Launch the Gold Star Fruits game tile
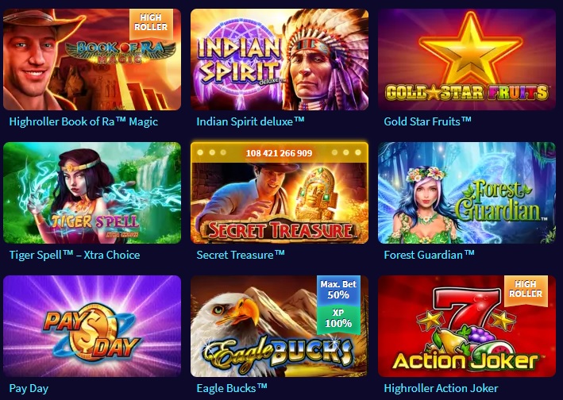Image resolution: width=563 pixels, height=400 pixels. 467,60
